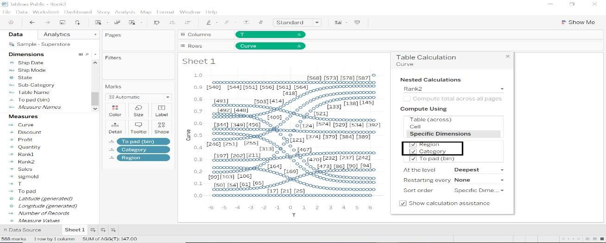This screenshot has width=606, height=243.
Task: Select Table (across) compute option
Action: 430,119
